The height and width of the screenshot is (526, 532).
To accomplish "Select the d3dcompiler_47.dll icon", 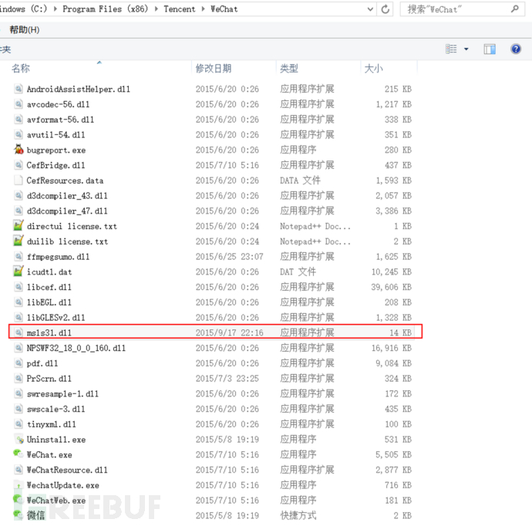I will pos(19,211).
